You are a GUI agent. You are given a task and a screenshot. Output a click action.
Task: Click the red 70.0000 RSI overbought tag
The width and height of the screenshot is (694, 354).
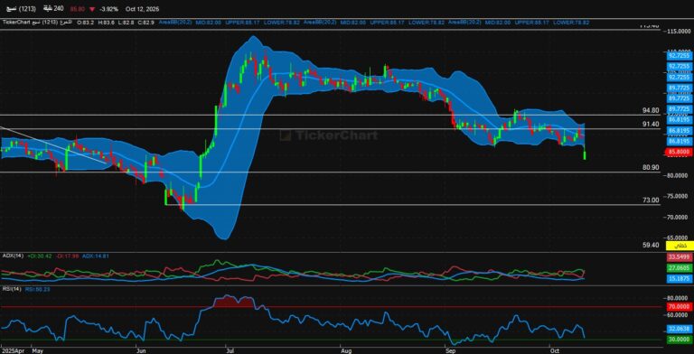[x=680, y=306]
